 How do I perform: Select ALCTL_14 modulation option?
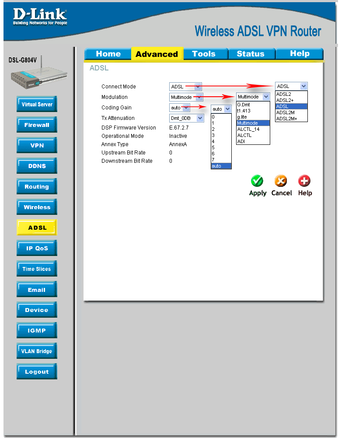(x=253, y=130)
